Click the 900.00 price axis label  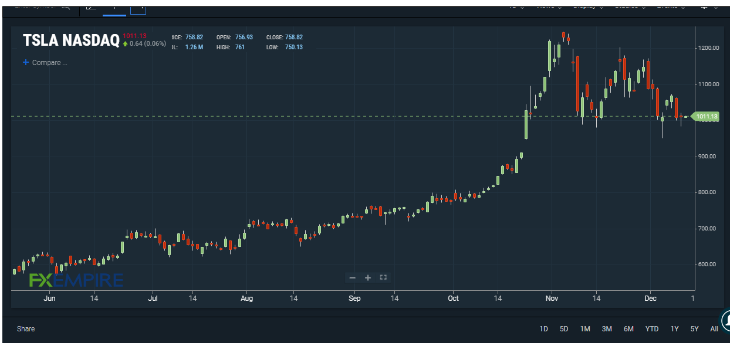[708, 157]
